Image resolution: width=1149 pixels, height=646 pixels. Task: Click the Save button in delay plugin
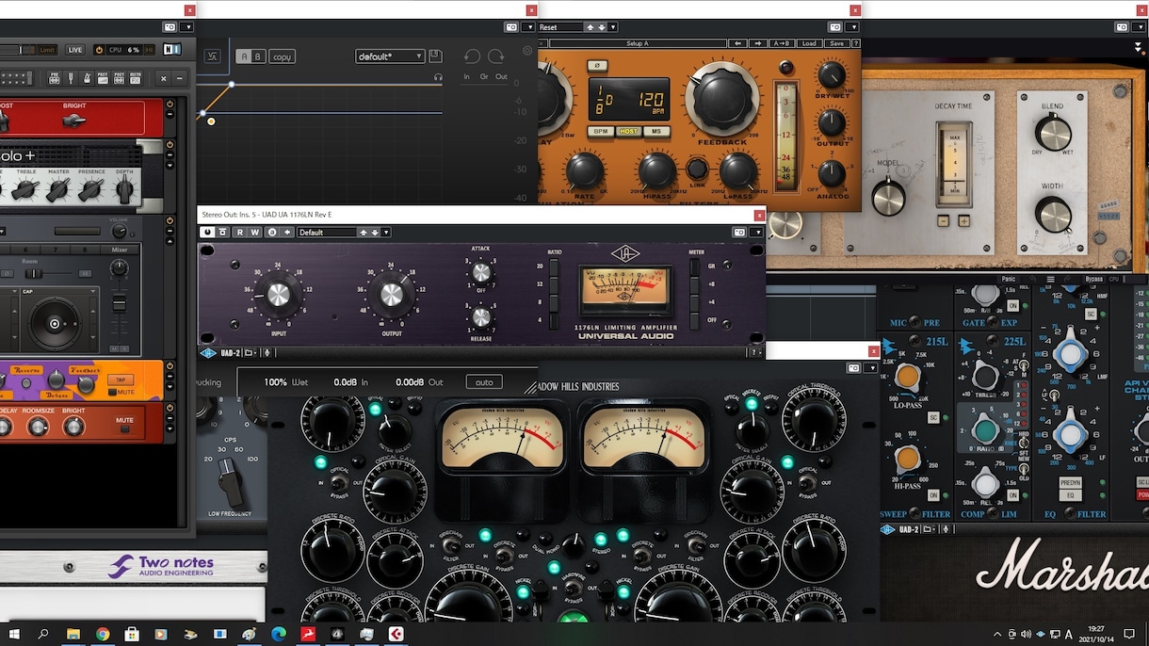836,43
